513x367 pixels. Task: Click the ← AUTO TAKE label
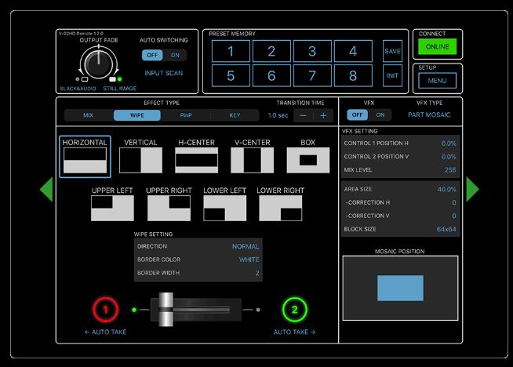tap(105, 332)
